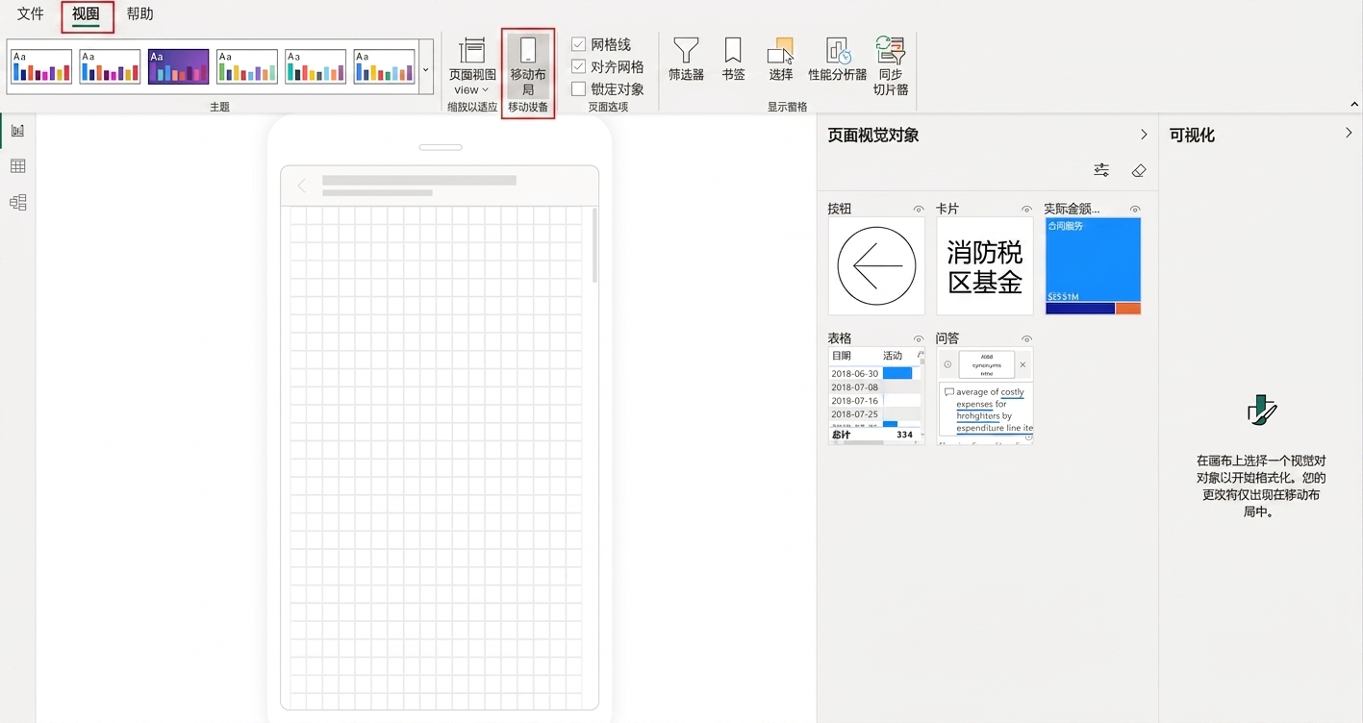Image resolution: width=1363 pixels, height=723 pixels.
Task: Click the phone canvas vertical scrollbar
Action: point(594,245)
